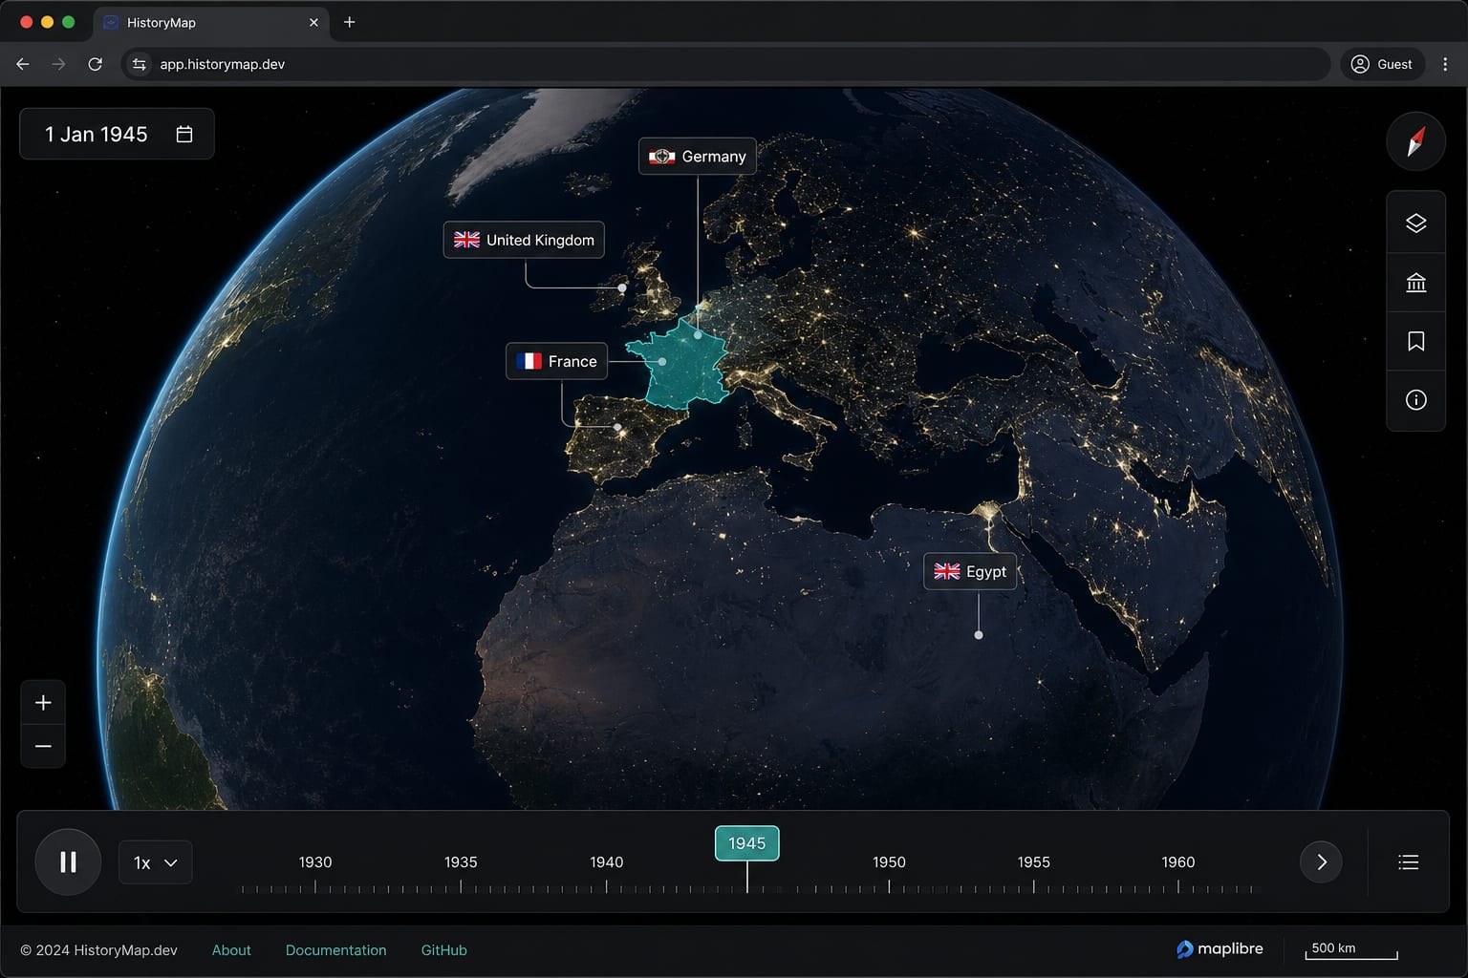Open the museum landmarks panel
This screenshot has height=978, width=1468.
[1415, 283]
